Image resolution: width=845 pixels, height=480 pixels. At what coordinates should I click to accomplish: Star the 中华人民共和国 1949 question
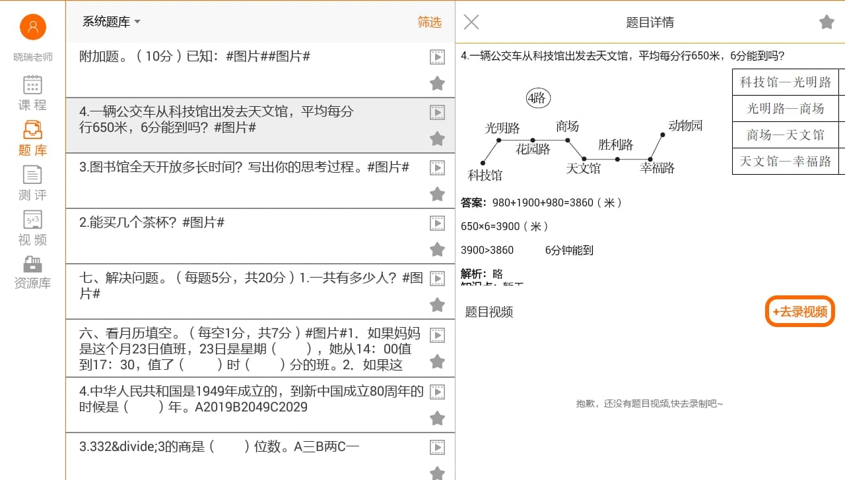(x=437, y=418)
